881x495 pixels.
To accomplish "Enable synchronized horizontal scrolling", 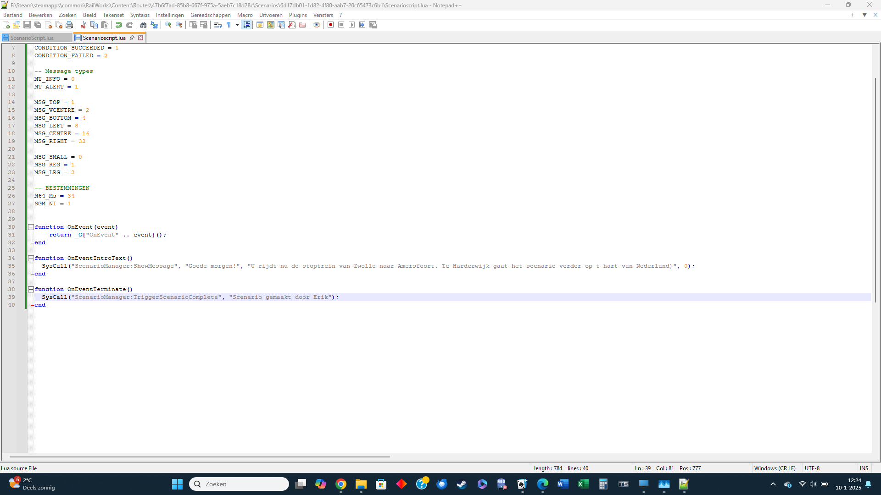I will 204,25.
